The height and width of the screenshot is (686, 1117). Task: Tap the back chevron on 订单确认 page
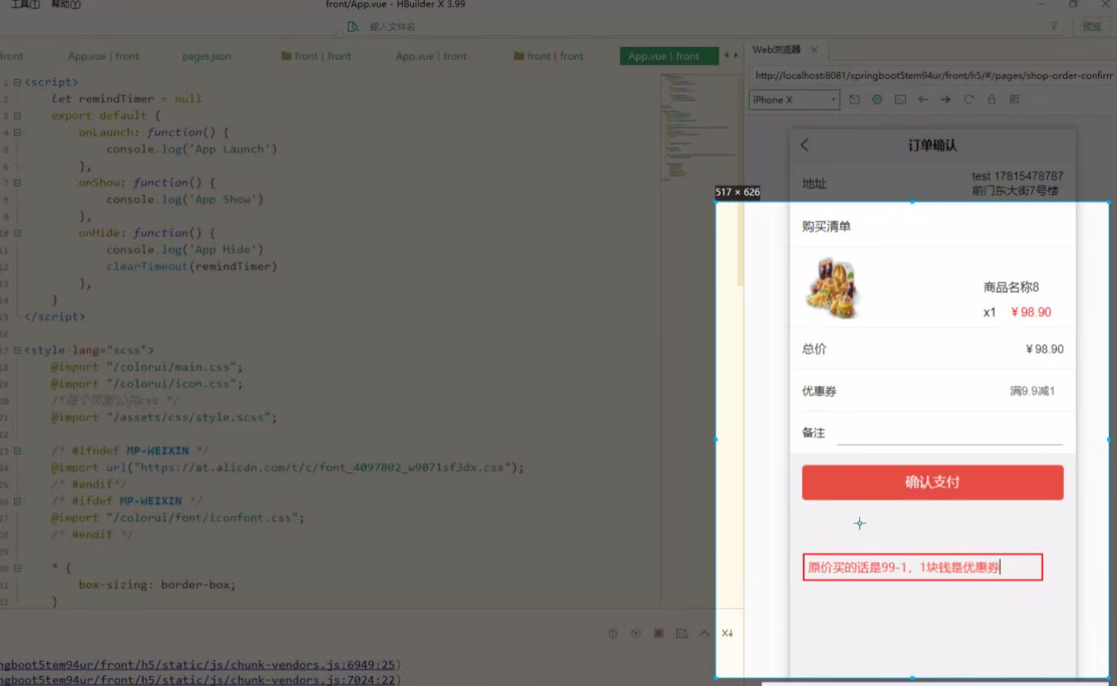point(805,145)
